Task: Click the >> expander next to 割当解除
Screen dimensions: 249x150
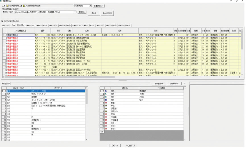Action: coord(184,84)
